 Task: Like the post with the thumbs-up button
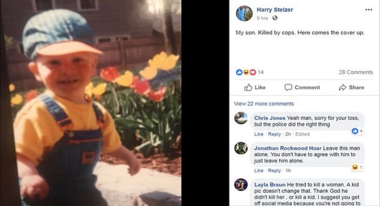coord(255,88)
